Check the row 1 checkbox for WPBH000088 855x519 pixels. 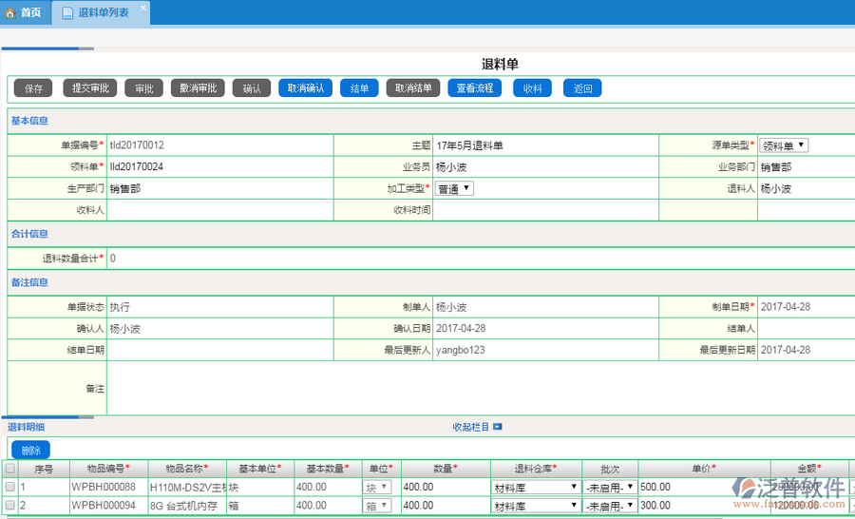tap(10, 487)
